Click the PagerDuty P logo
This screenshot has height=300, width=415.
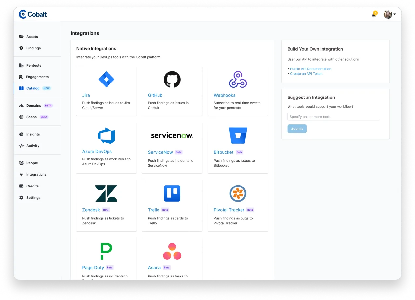point(106,251)
